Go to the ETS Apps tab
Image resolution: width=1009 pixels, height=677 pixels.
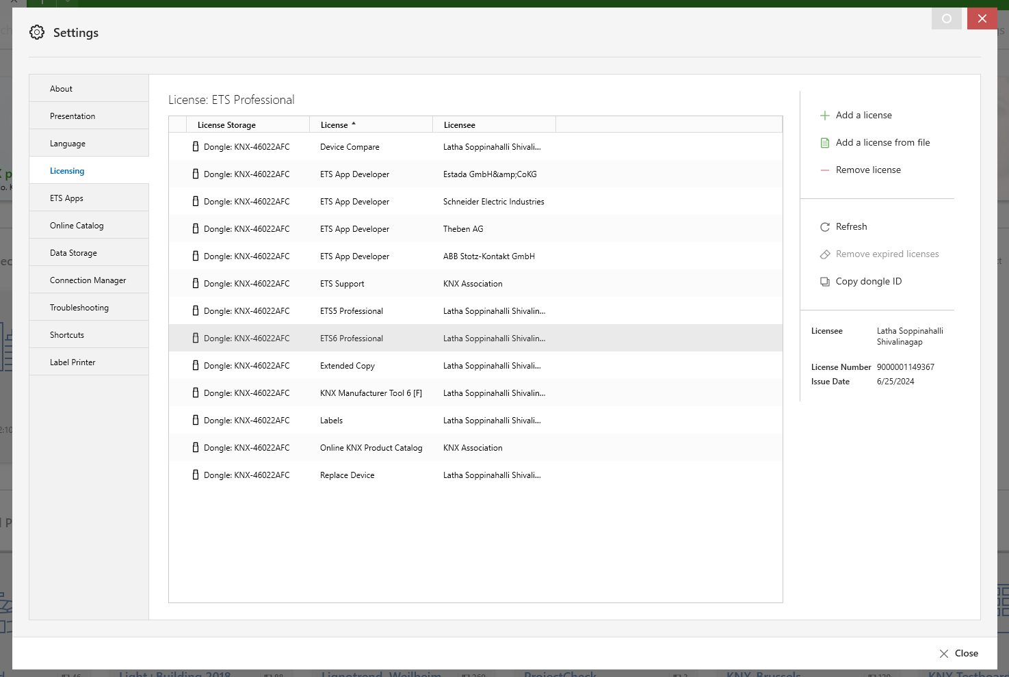[x=89, y=198]
